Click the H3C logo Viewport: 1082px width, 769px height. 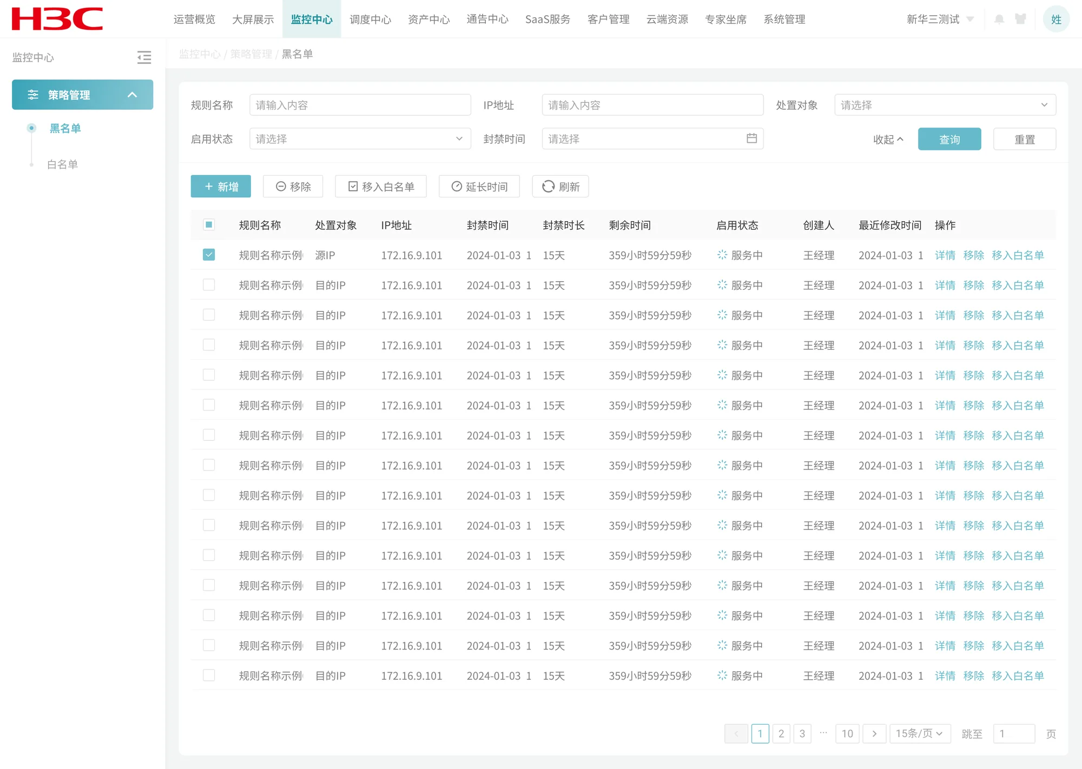pos(57,19)
